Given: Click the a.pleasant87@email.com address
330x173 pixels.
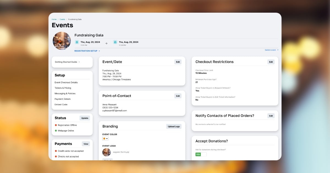Looking at the screenshot, I should (115, 110).
